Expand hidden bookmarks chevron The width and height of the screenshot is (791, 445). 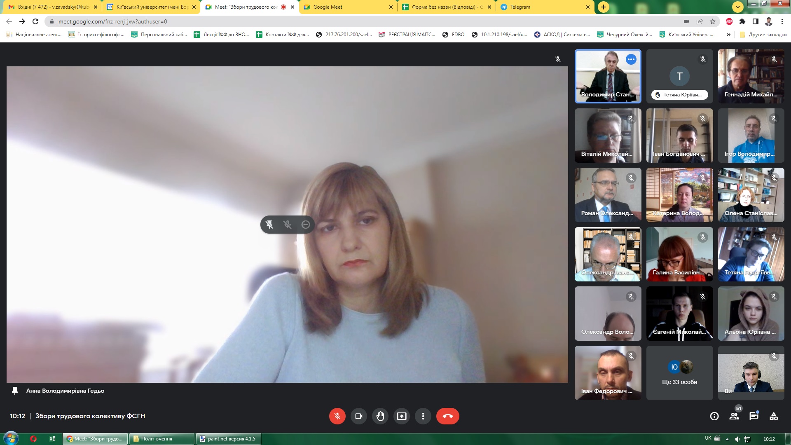(728, 35)
